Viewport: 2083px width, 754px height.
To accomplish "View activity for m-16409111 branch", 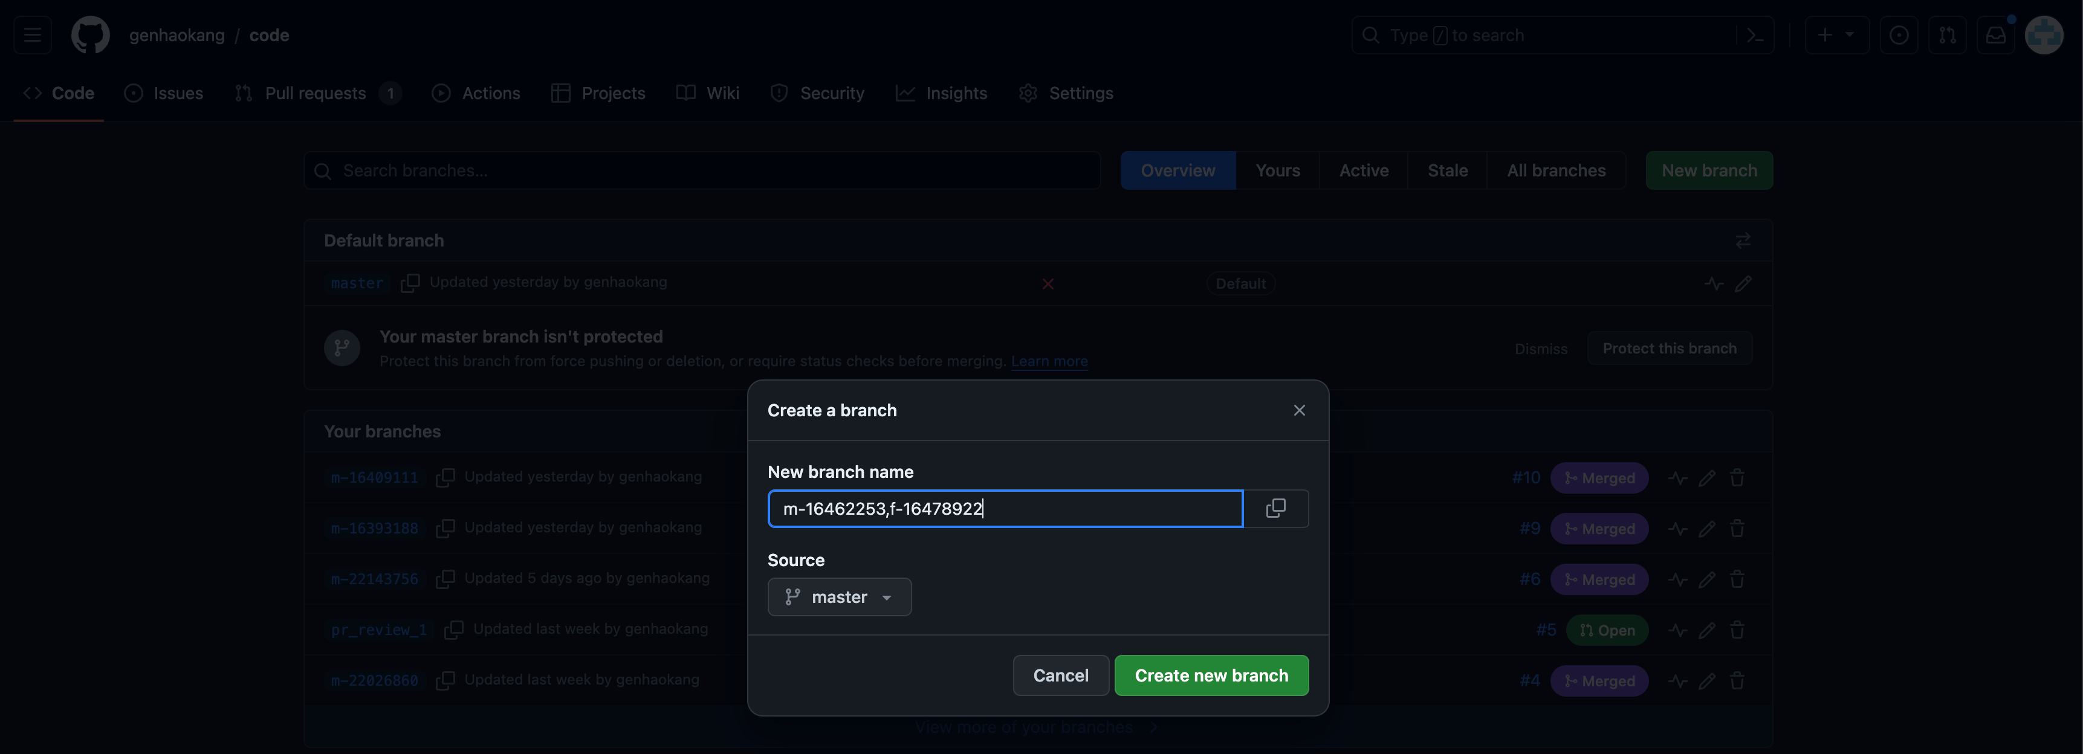I will [1677, 478].
